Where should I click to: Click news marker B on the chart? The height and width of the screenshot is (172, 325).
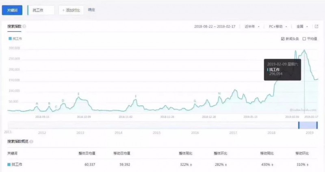click(x=49, y=104)
